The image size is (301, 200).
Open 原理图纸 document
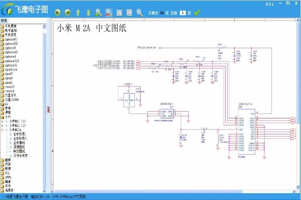coord(19,147)
